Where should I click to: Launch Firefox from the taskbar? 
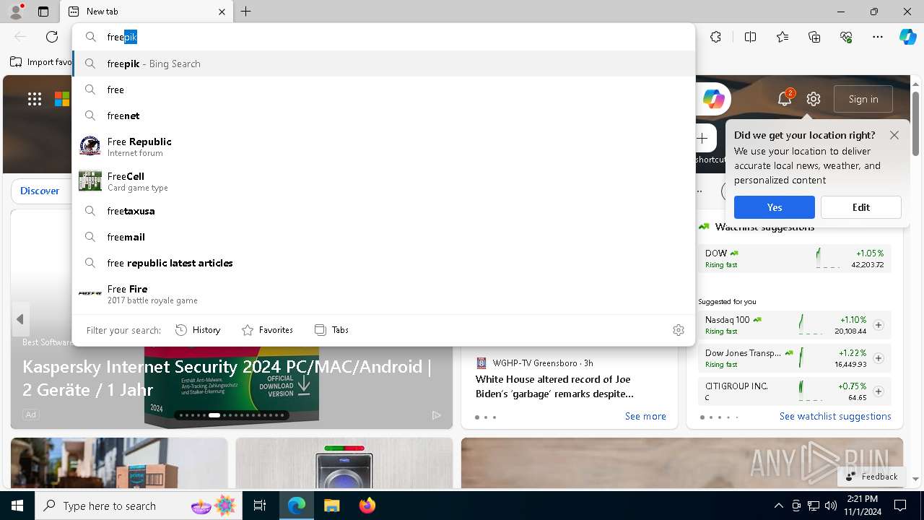(x=367, y=506)
